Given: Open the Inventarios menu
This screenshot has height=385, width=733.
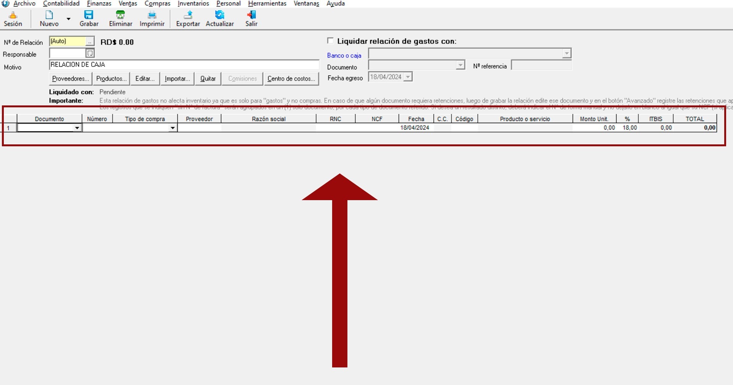Looking at the screenshot, I should (x=193, y=3).
